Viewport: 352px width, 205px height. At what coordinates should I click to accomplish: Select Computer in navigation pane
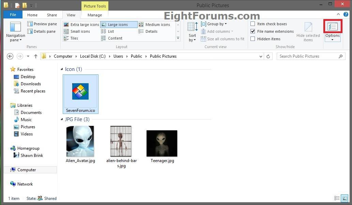coord(30,170)
